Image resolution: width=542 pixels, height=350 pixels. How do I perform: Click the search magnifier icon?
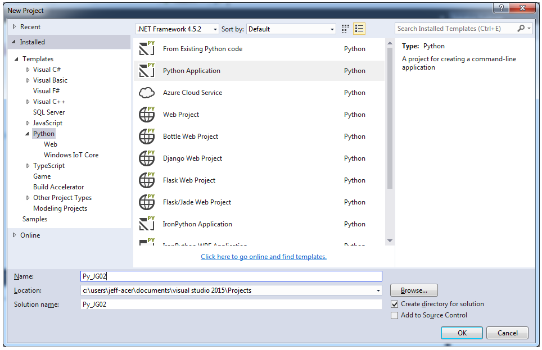(x=521, y=28)
